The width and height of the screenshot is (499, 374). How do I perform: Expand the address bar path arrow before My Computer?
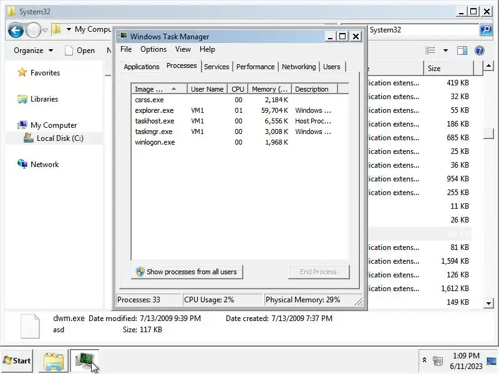69,29
